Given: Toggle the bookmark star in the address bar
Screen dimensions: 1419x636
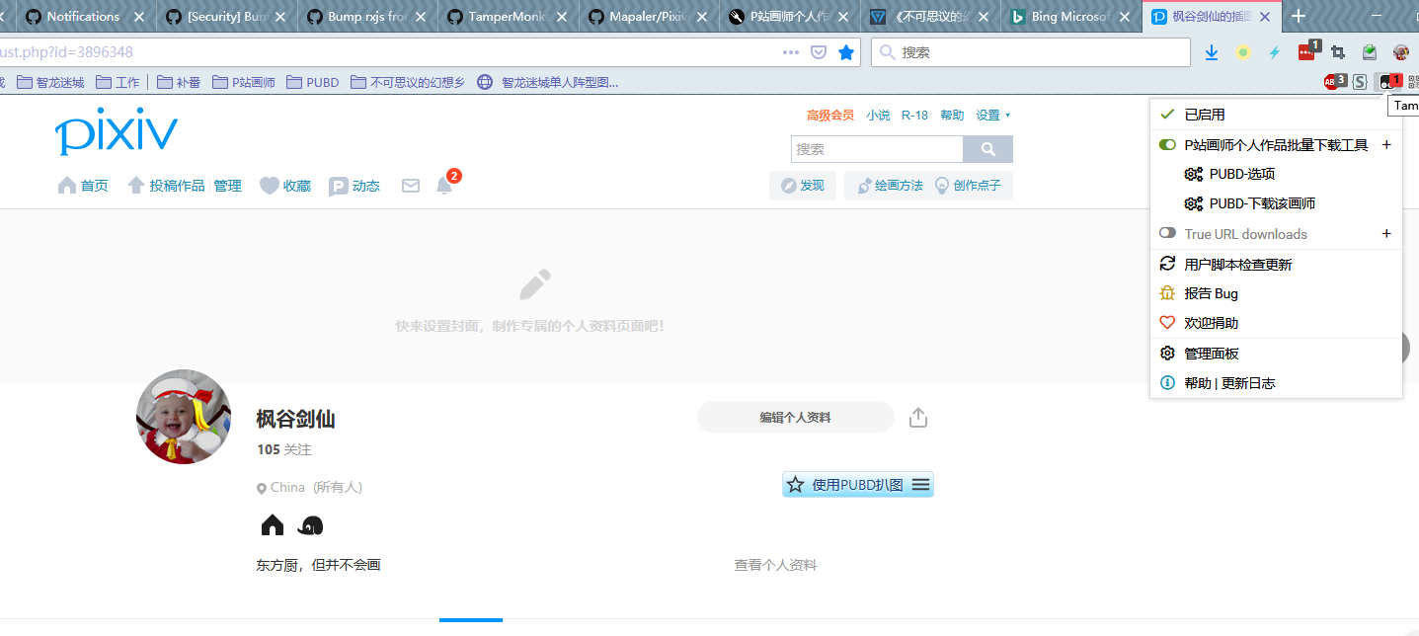Looking at the screenshot, I should [x=845, y=52].
